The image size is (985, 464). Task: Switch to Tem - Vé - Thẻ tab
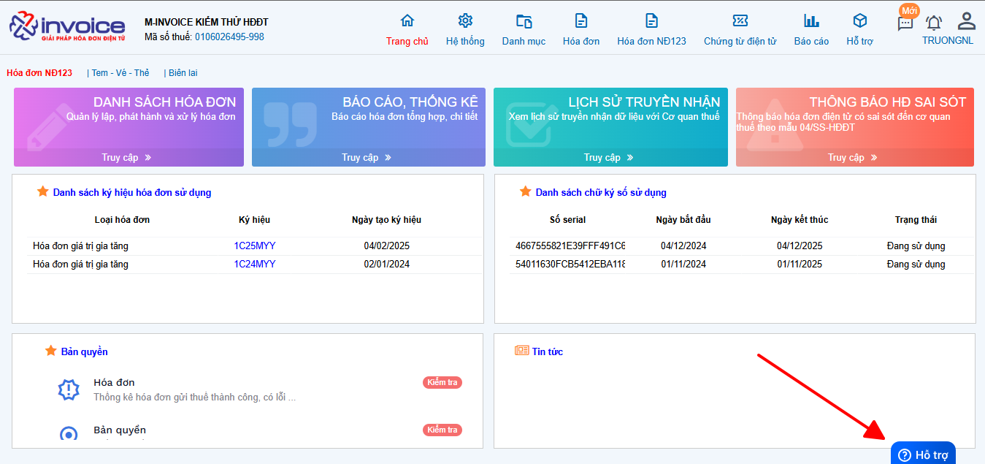[x=120, y=73]
